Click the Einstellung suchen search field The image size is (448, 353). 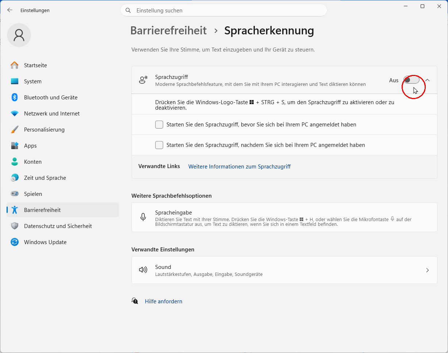point(224,10)
